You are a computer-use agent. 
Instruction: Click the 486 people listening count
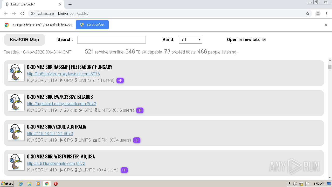202,52
